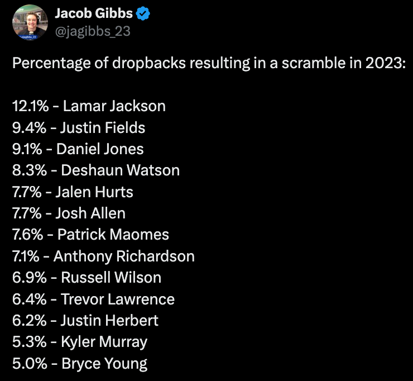Viewport: 413px width, 381px height.
Task: Click the 9.1% Daniel Jones line
Action: 78,149
